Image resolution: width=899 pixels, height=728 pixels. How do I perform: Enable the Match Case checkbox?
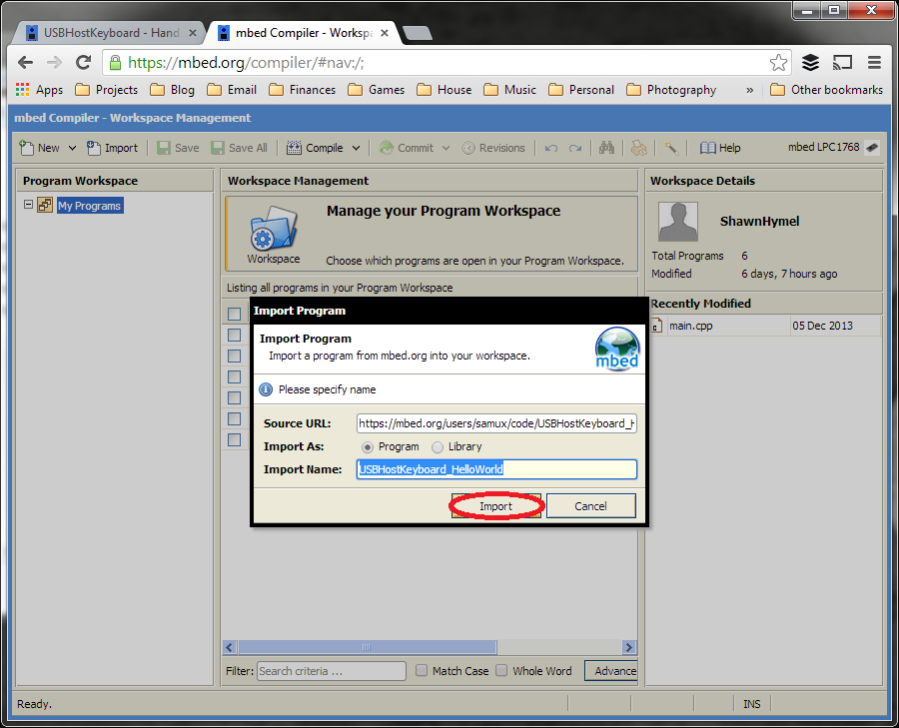422,670
